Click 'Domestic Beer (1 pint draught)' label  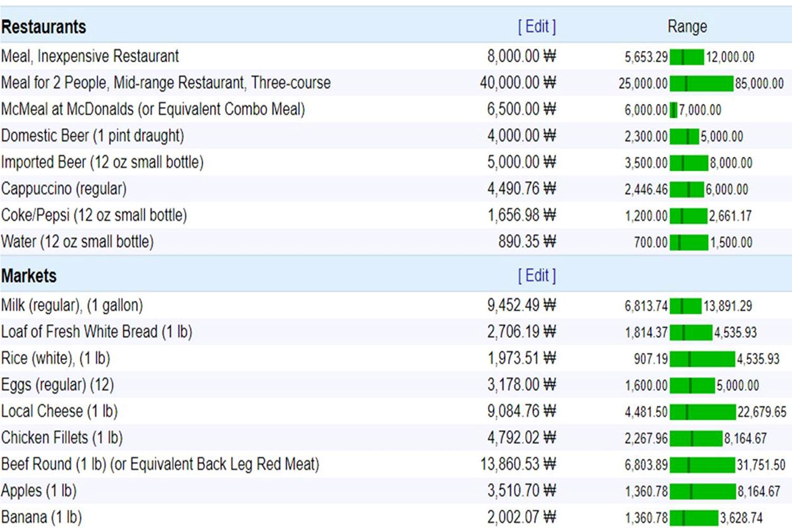[x=92, y=136]
